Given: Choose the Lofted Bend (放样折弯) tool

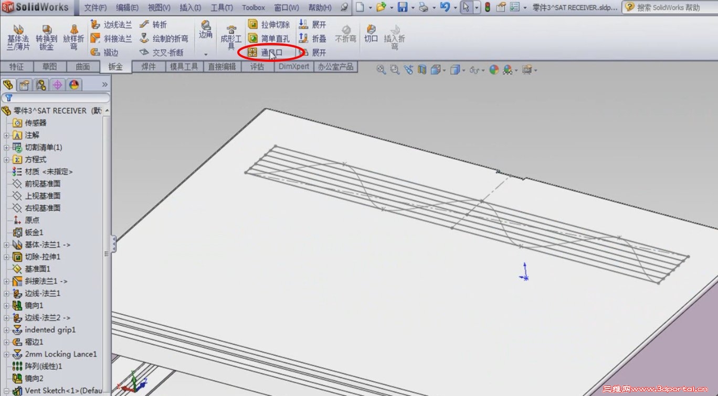Looking at the screenshot, I should (x=73, y=38).
